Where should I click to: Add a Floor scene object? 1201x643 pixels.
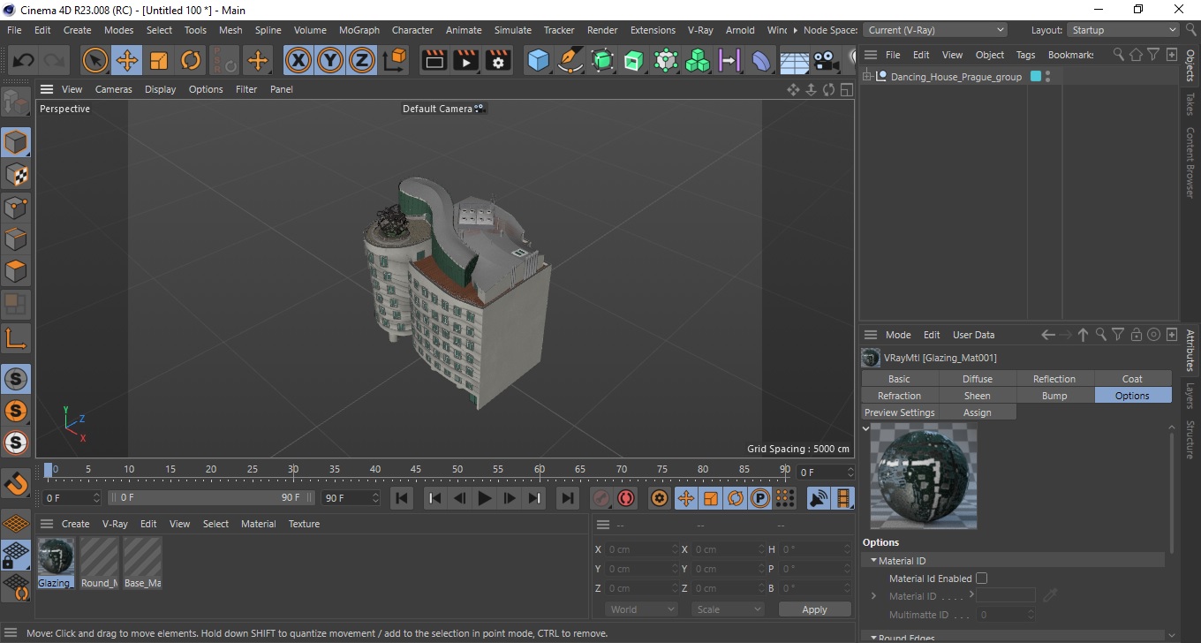(795, 61)
